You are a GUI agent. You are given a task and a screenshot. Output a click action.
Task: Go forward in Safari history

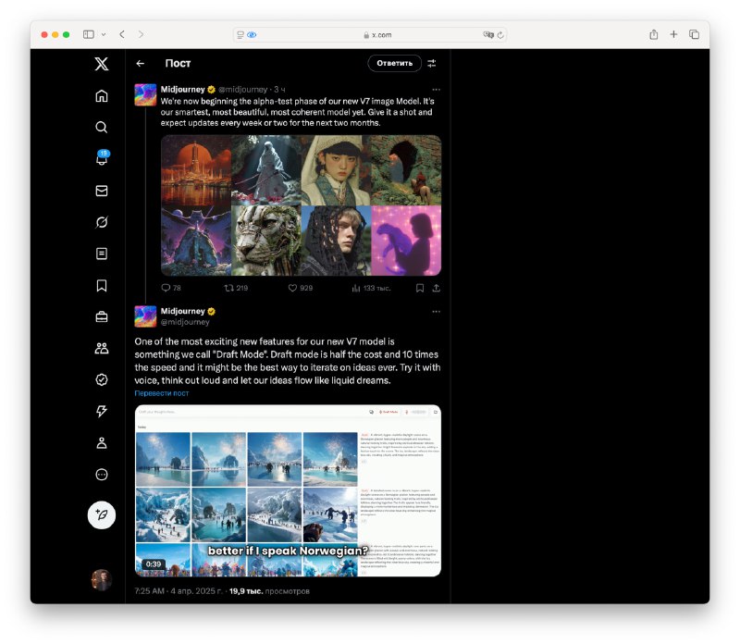pos(141,34)
